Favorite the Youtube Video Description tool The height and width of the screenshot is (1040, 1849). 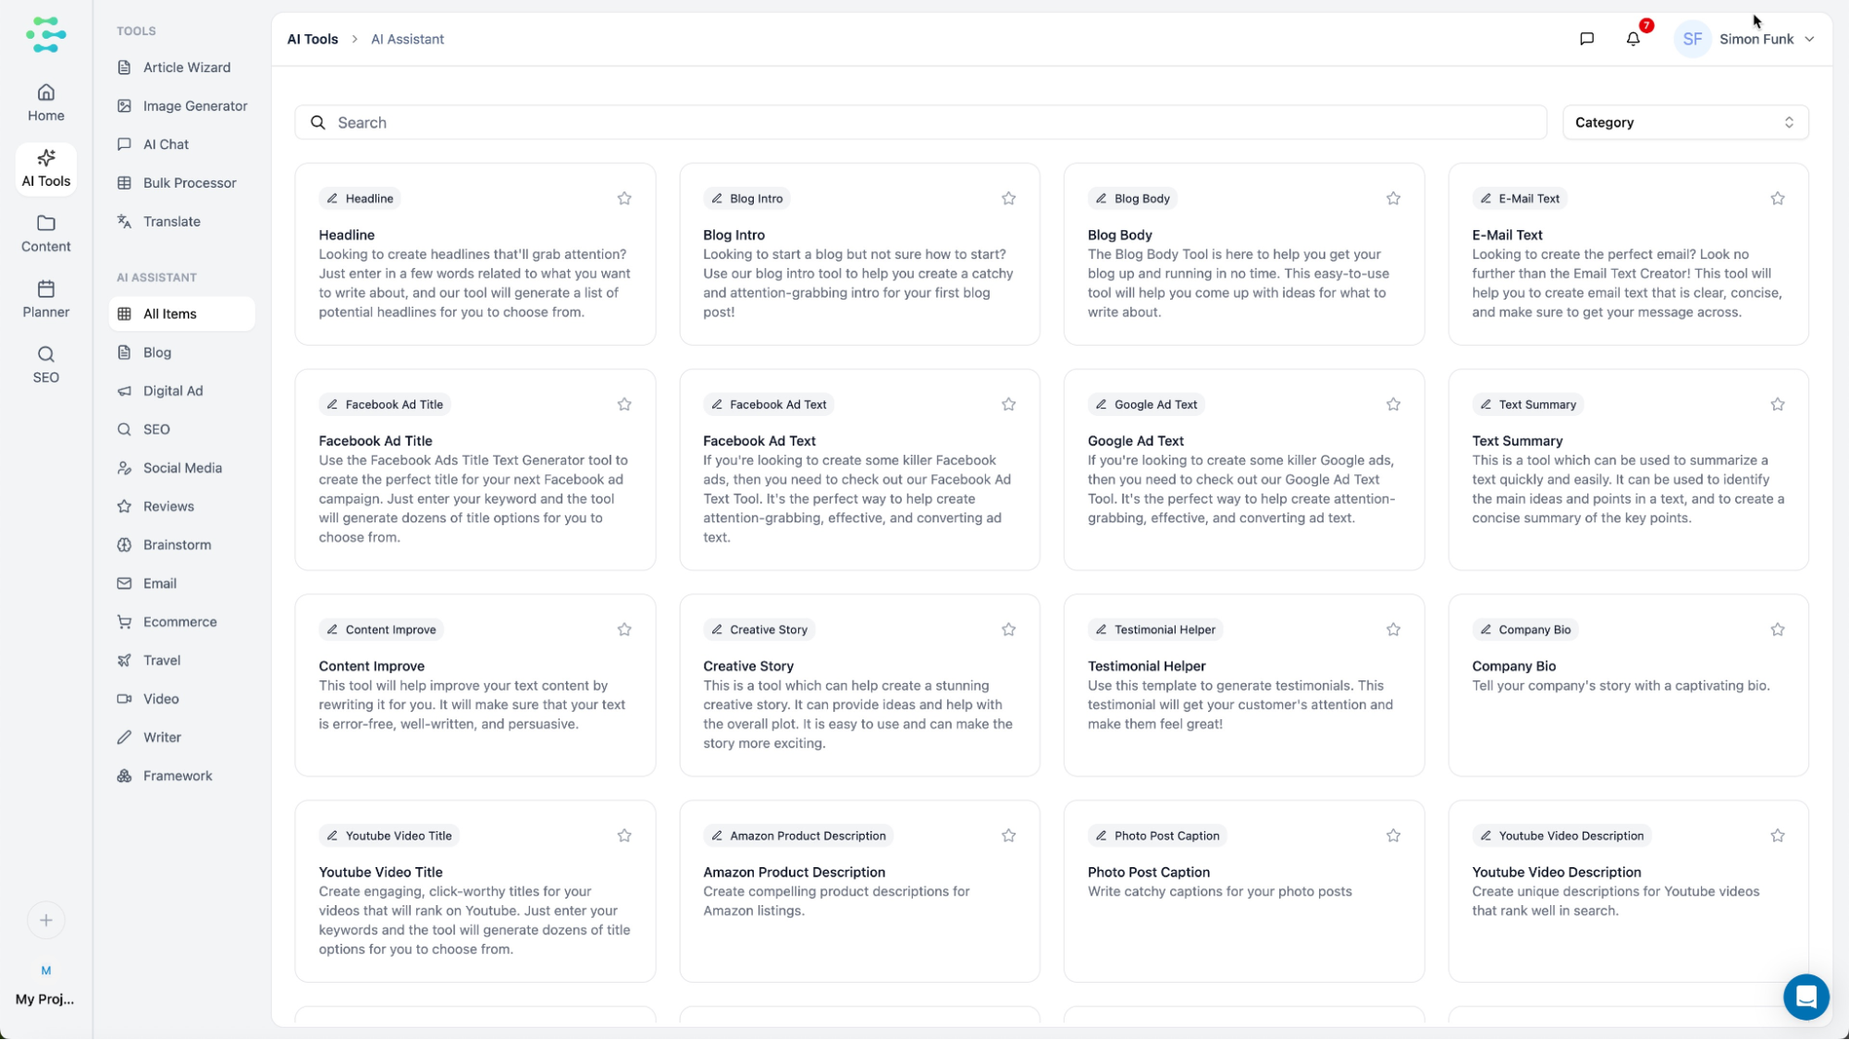[1777, 835]
